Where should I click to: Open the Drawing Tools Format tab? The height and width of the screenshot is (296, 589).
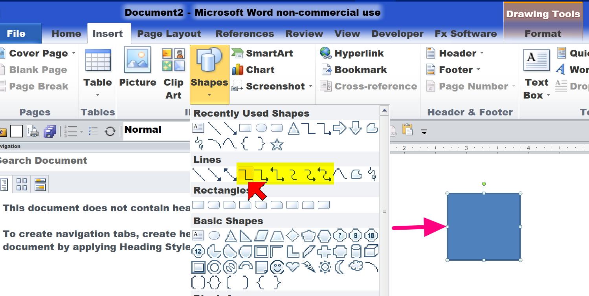pyautogui.click(x=543, y=34)
